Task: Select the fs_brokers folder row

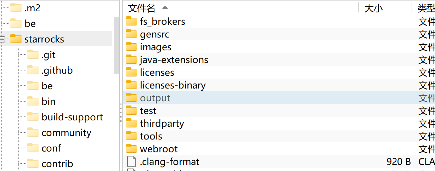Action: point(279,22)
